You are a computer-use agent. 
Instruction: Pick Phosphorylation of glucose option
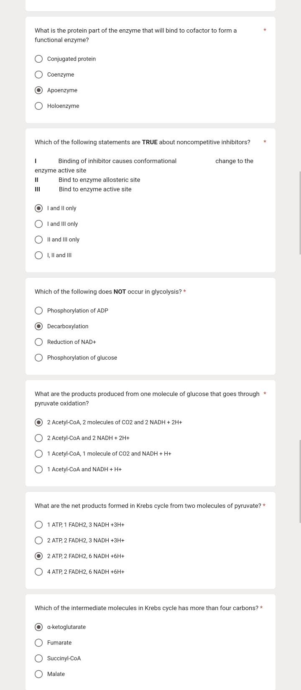pyautogui.click(x=39, y=358)
